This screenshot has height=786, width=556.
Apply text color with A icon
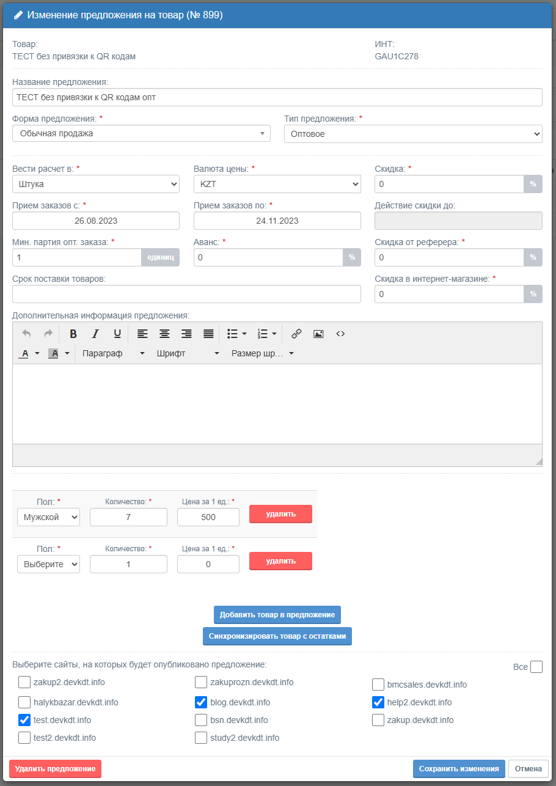[x=25, y=353]
